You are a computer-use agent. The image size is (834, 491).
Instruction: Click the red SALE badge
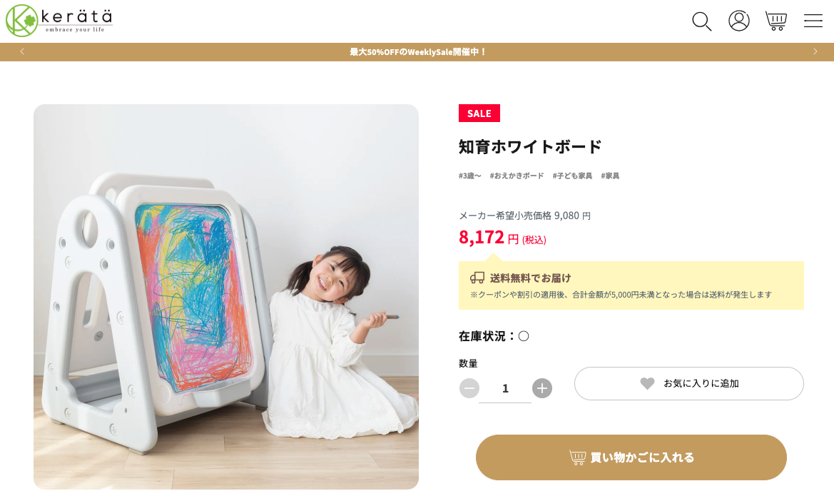coord(479,113)
